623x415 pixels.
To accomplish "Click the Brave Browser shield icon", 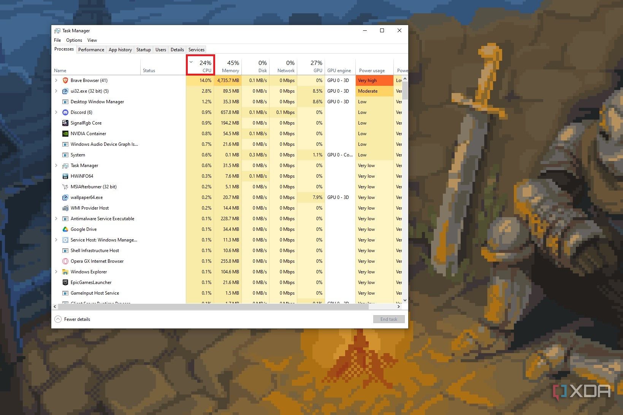I will 65,80.
